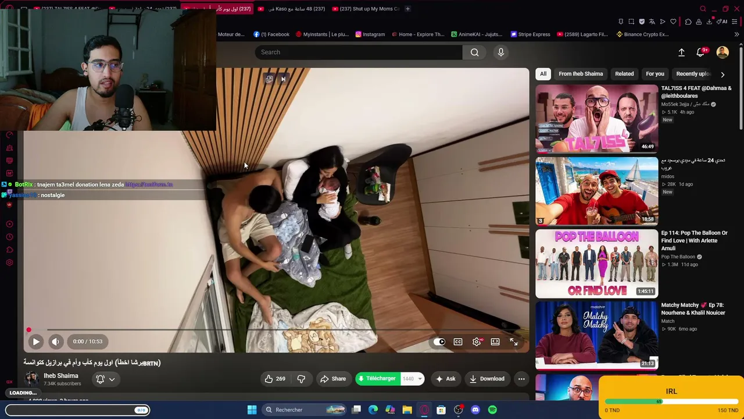
Task: Dislike the video with the thumbs-down
Action: click(301, 379)
